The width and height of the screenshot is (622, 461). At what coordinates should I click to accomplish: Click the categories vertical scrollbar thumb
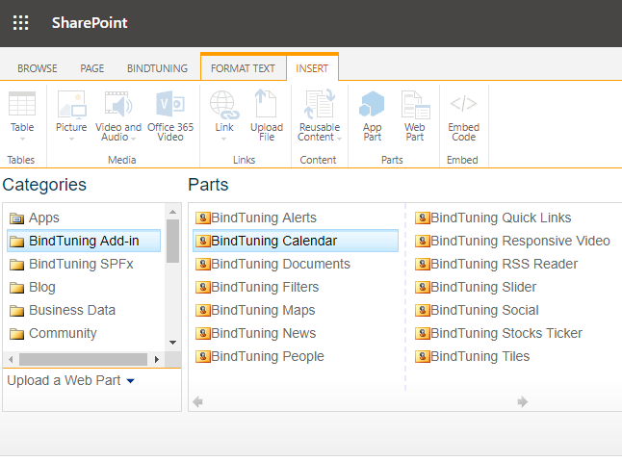click(x=172, y=241)
